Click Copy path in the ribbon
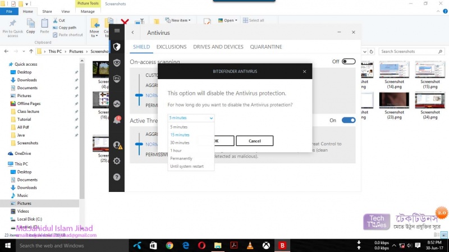Screen dimensions: 449x252 65,28
